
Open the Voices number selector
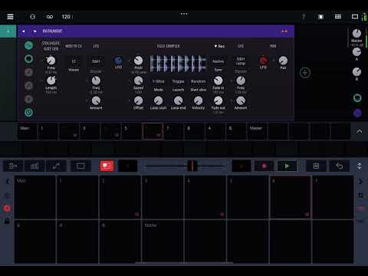click(x=74, y=61)
